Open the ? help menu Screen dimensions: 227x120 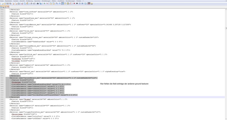(x=83, y=1)
